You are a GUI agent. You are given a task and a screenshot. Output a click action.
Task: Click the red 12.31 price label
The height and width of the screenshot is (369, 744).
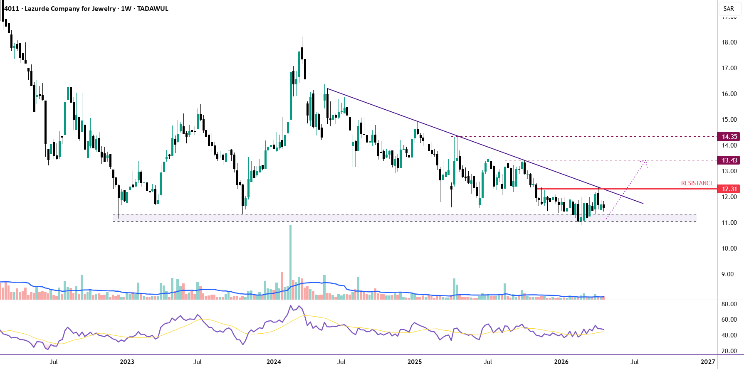click(x=729, y=189)
